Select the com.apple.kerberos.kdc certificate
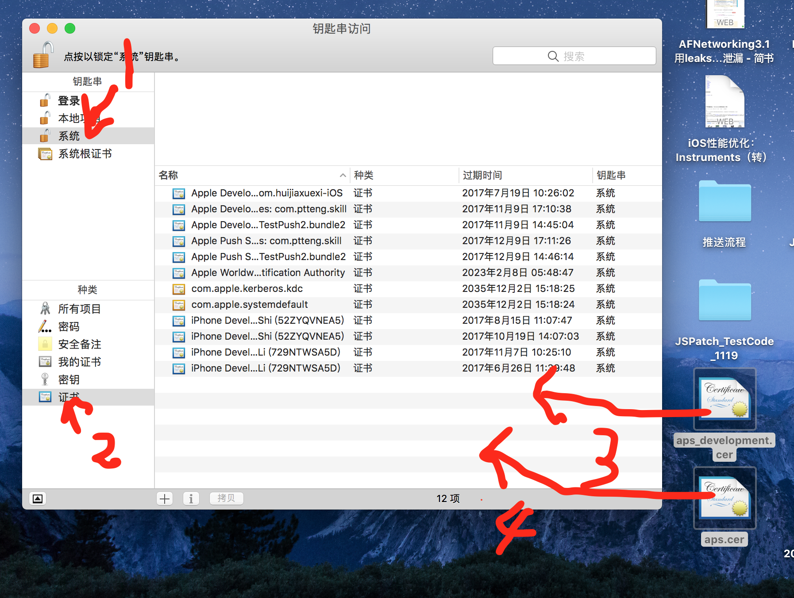The width and height of the screenshot is (794, 598). (247, 288)
